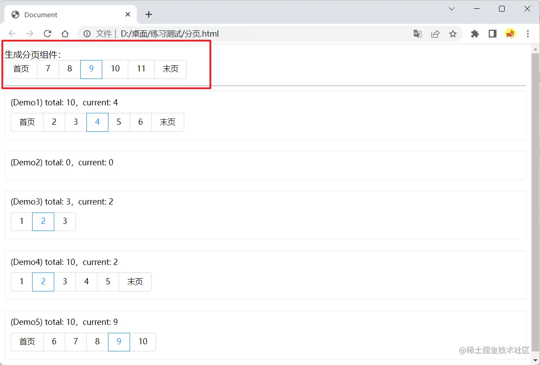Select active page 2 in Demo3 pagination

tap(43, 221)
